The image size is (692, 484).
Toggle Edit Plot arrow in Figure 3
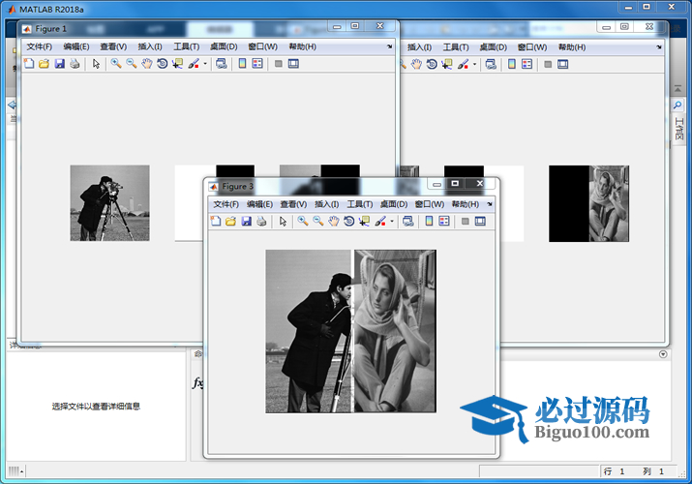[283, 222]
